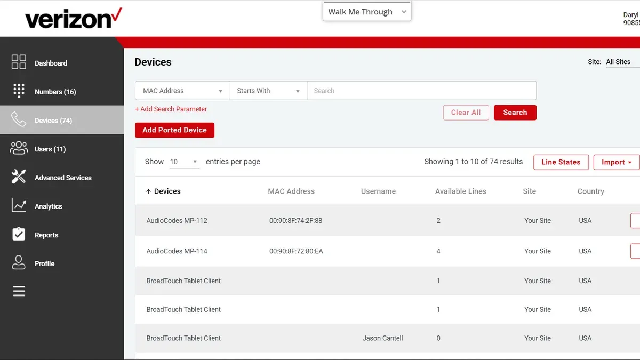This screenshot has height=360, width=640.
Task: Click the MAC Address column header
Action: 291,191
